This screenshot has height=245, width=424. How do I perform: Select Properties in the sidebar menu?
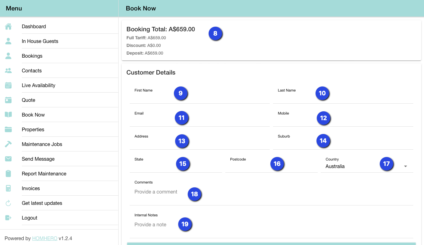(33, 130)
